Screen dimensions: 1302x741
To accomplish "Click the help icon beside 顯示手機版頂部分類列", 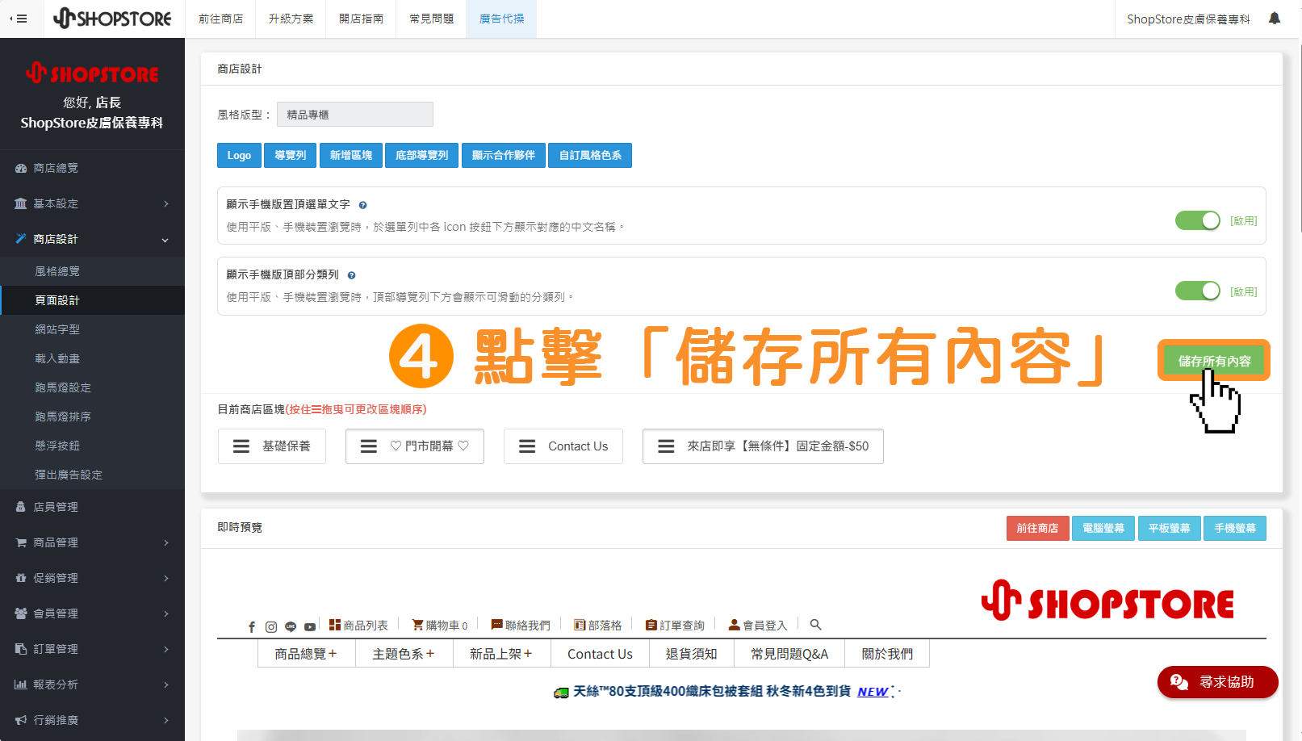I will coord(351,275).
